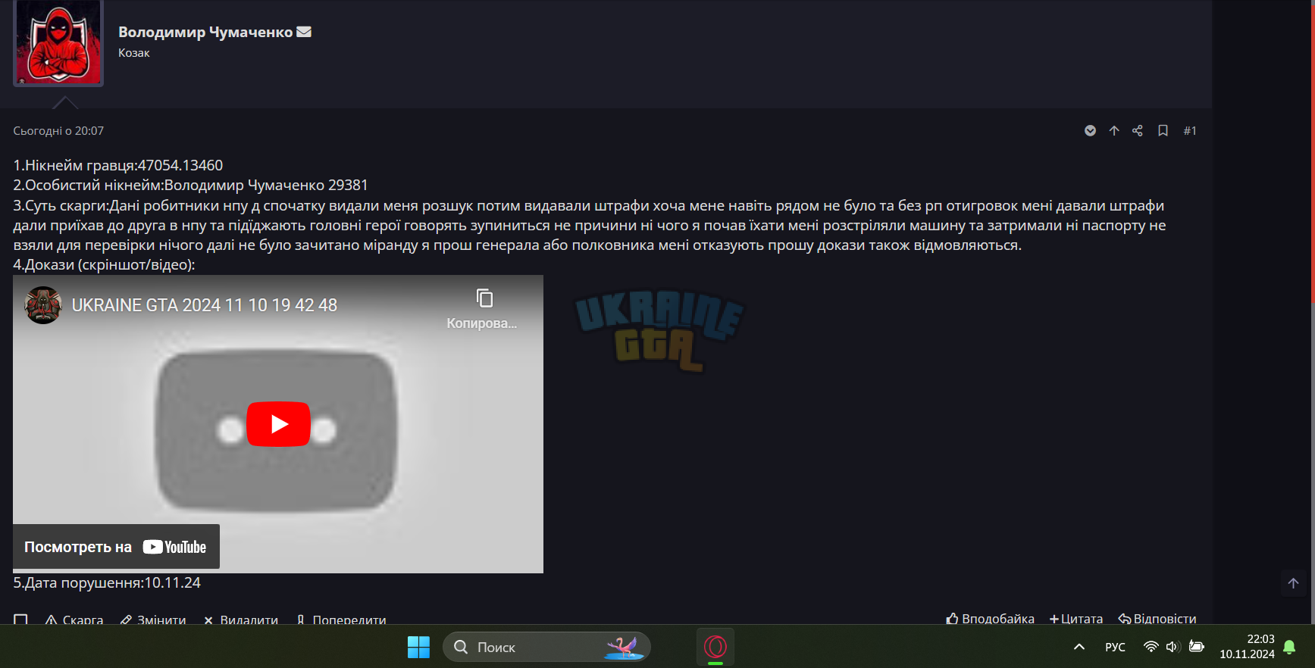
Task: Click the envelope message icon beside username
Action: (304, 32)
